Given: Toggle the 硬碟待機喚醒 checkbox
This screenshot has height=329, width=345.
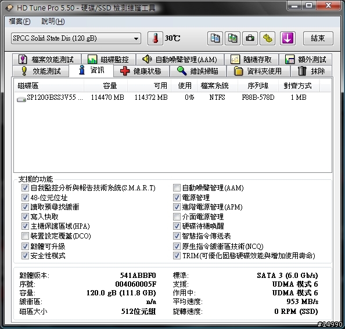Looking at the screenshot, I should pos(177,226).
